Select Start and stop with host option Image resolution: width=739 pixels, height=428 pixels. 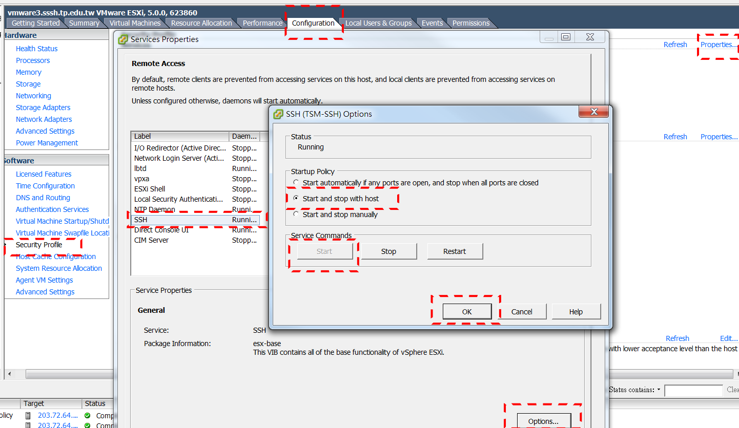296,198
